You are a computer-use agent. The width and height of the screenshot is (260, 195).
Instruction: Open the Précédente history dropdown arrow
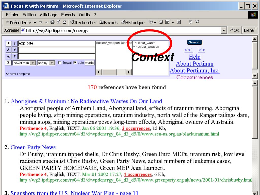[35, 23]
